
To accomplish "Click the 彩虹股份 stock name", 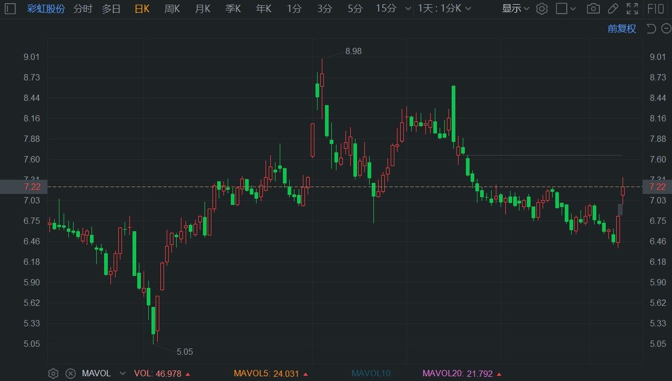I will click(x=46, y=8).
